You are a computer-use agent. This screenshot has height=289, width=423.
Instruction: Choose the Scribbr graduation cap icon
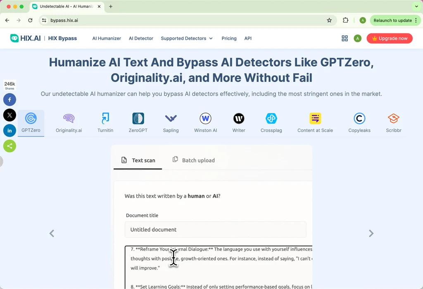[x=393, y=119]
